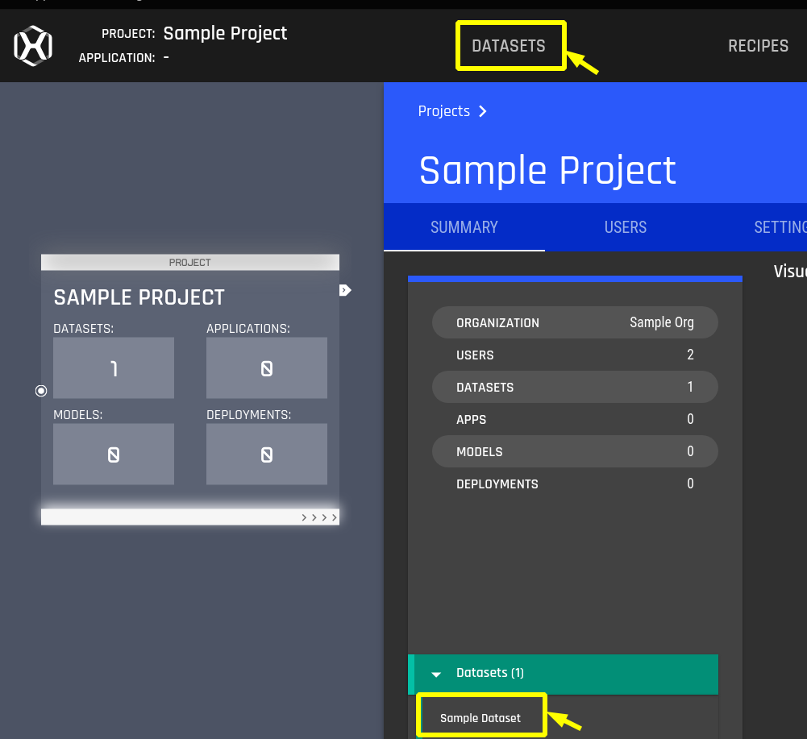The width and height of the screenshot is (807, 739).
Task: Select the Applications count tile on the project node
Action: pos(267,367)
